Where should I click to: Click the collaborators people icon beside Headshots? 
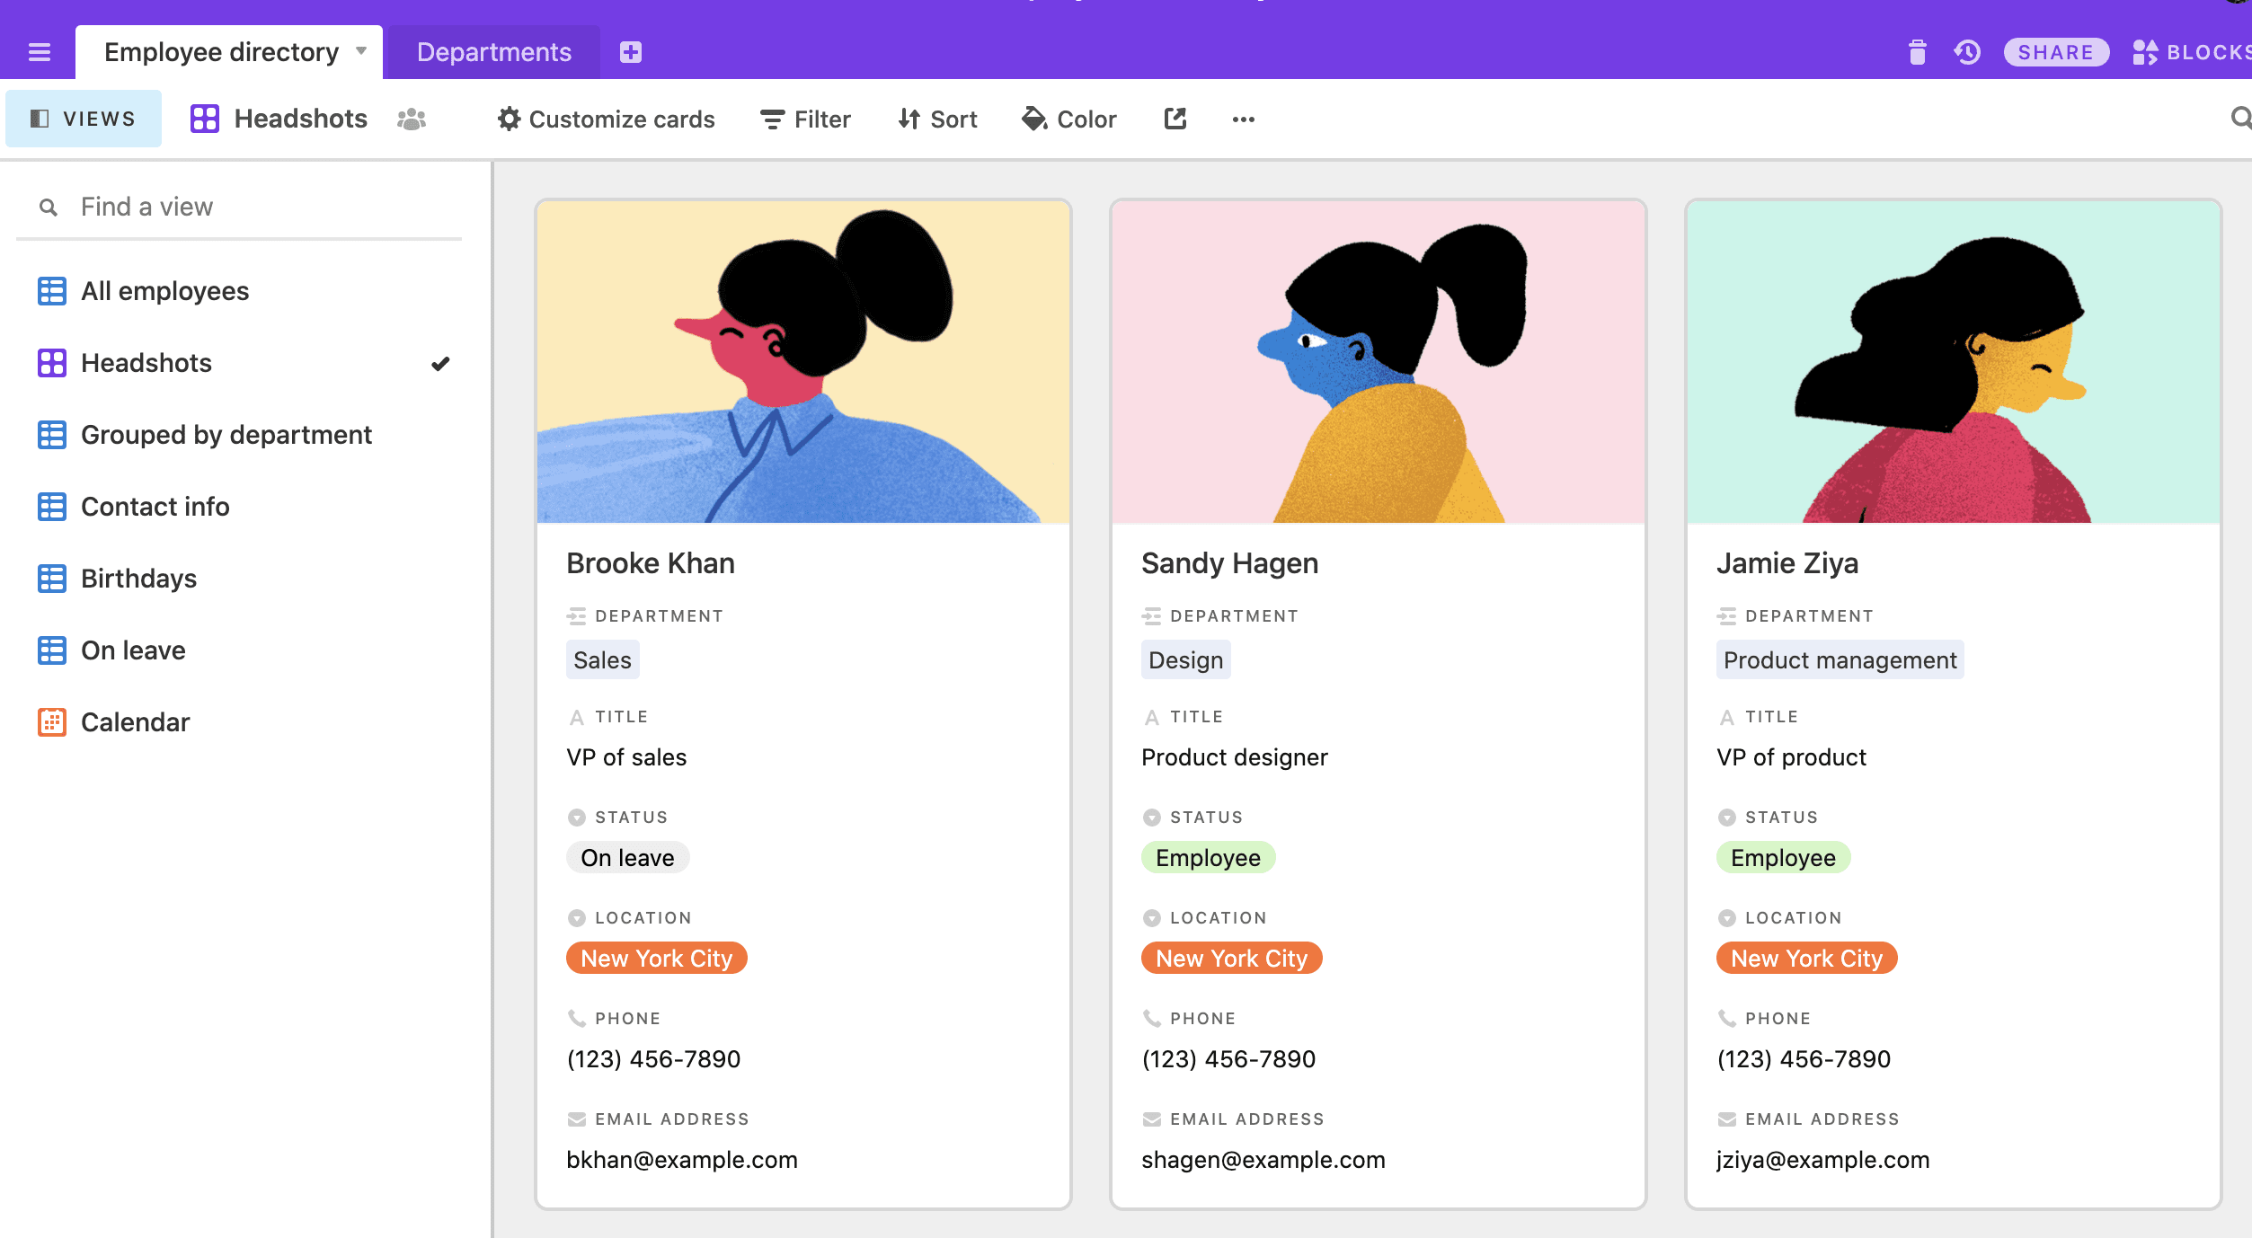(412, 119)
